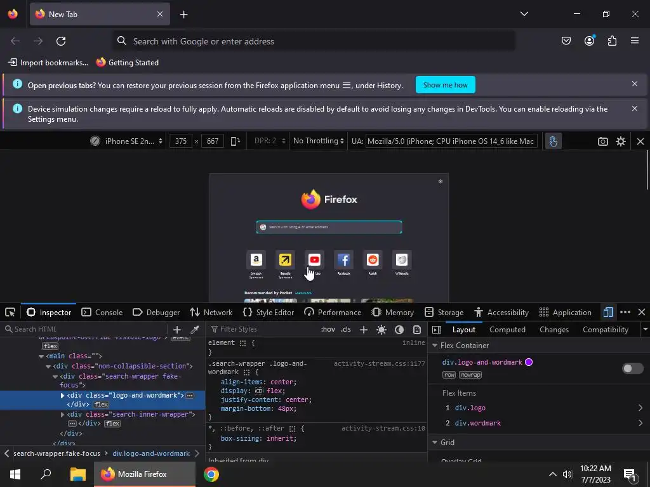The image size is (650, 487).
Task: Click the element picker icon in DevTools
Action: pyautogui.click(x=10, y=312)
